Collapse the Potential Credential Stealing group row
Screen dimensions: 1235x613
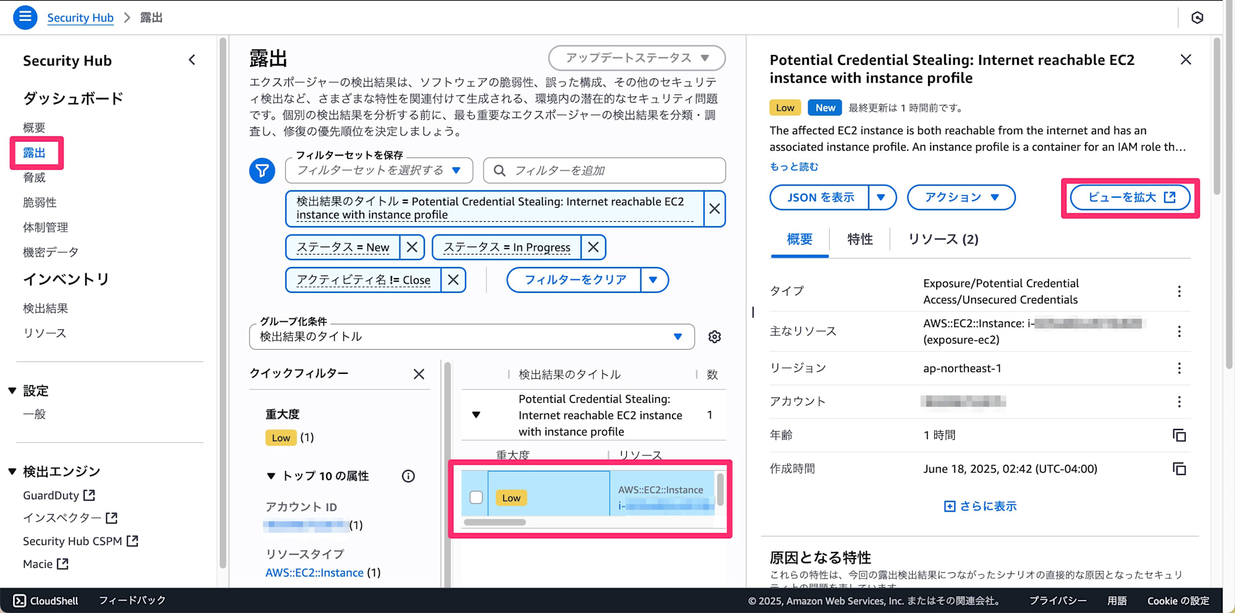476,415
